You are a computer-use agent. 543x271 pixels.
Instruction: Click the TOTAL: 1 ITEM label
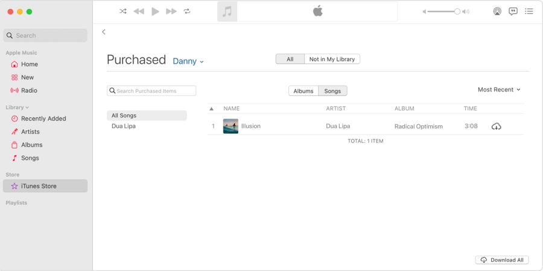pos(366,141)
